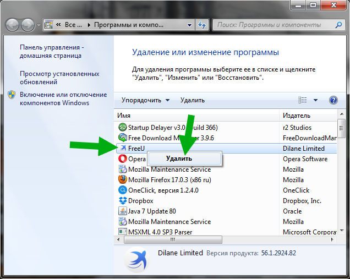Click the Oracle publisher cell
The height and width of the screenshot is (279, 350).
point(292,211)
